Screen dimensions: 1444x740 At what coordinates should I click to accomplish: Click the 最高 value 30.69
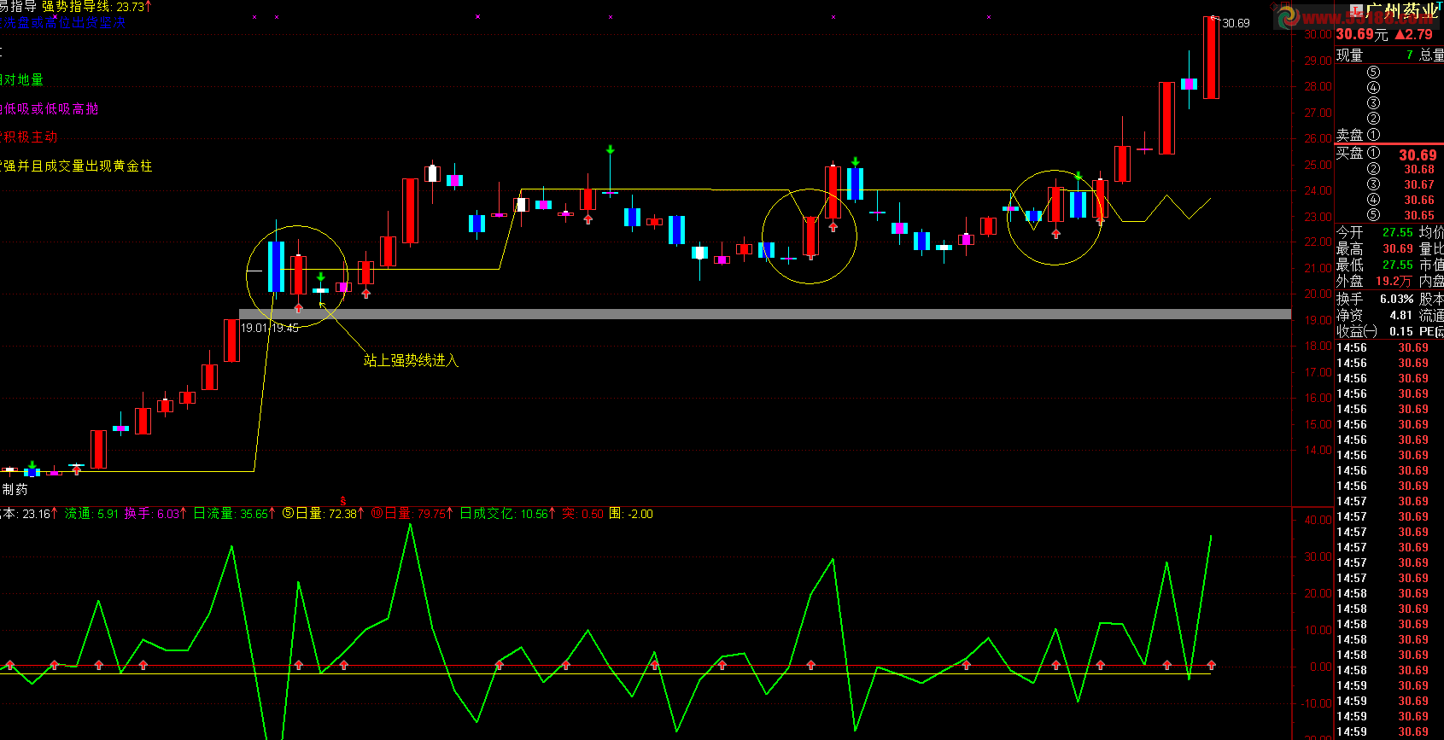coord(1398,249)
